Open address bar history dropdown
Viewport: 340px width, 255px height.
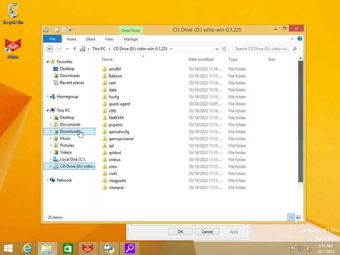(217, 49)
